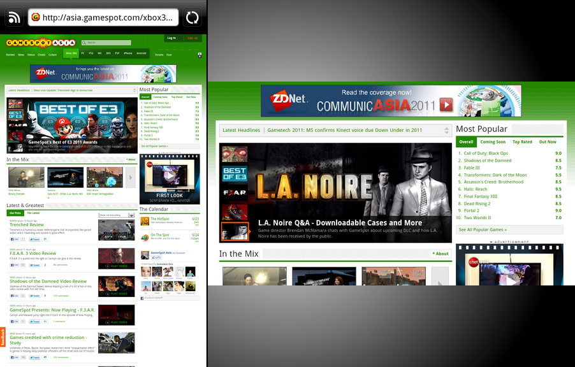Click Tweet button under Trenched Review
This screenshot has width=575, height=367.
point(35,239)
